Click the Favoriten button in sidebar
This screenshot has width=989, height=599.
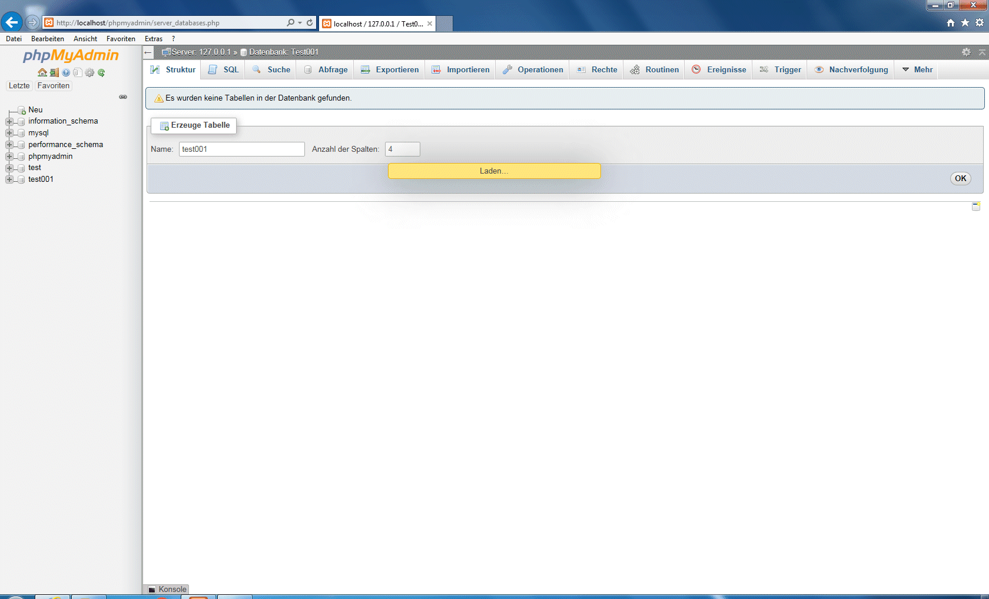(x=53, y=86)
